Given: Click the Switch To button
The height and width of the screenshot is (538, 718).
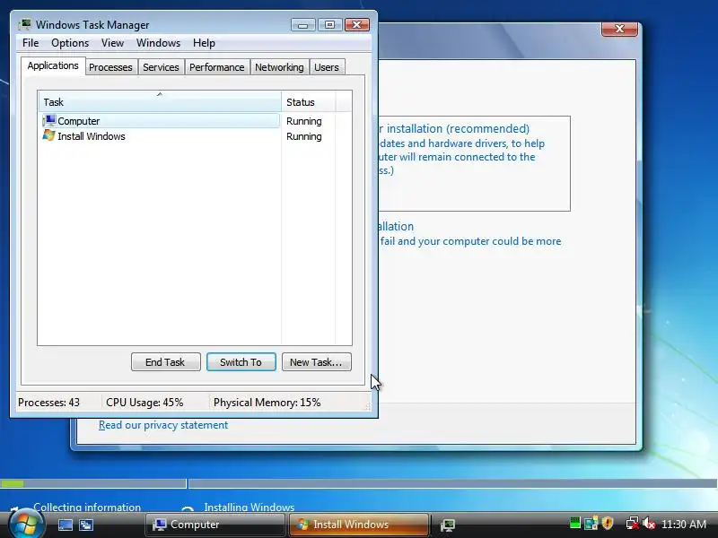Looking at the screenshot, I should tap(241, 362).
